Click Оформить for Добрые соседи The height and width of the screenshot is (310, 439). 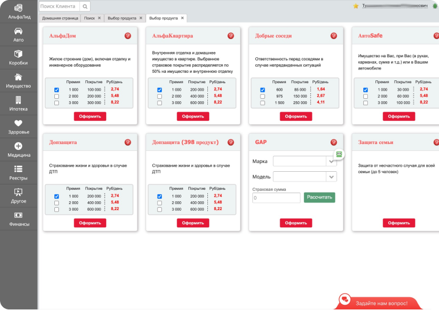coord(296,116)
